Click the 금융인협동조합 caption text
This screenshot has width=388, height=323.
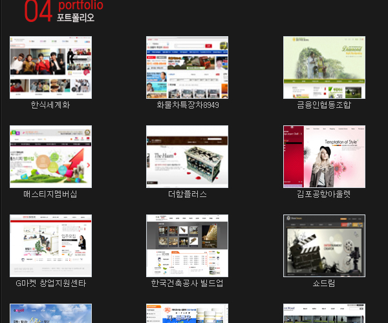point(324,105)
